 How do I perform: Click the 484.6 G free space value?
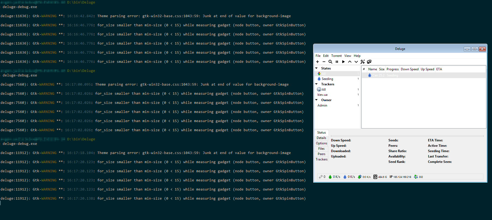[x=382, y=177]
